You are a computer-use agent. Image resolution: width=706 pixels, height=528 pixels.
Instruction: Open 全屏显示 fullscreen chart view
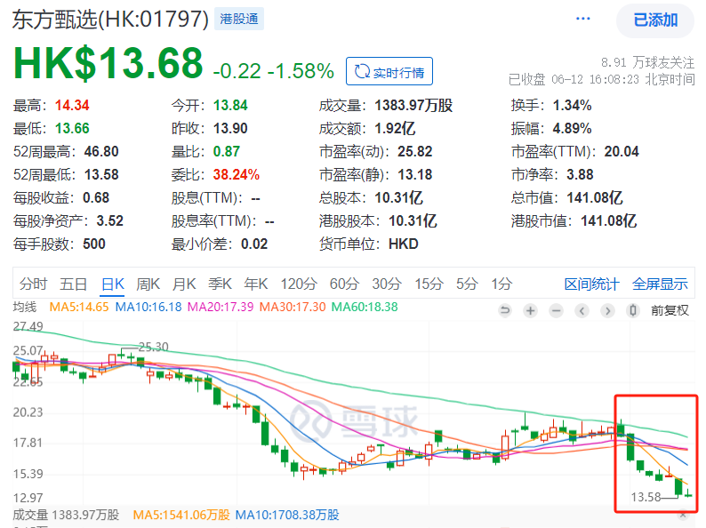coord(660,284)
